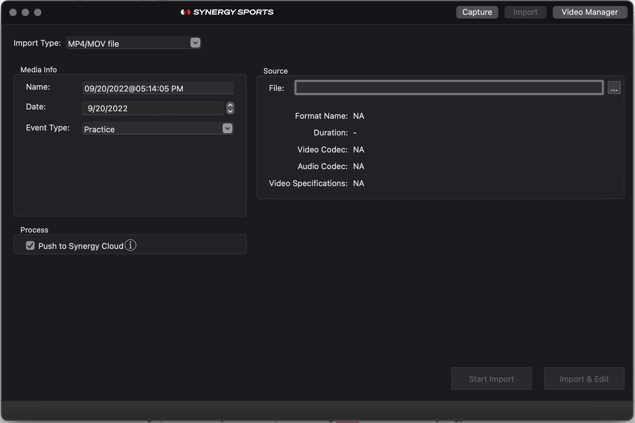The width and height of the screenshot is (635, 423).
Task: Click the Name input field
Action: tap(158, 88)
